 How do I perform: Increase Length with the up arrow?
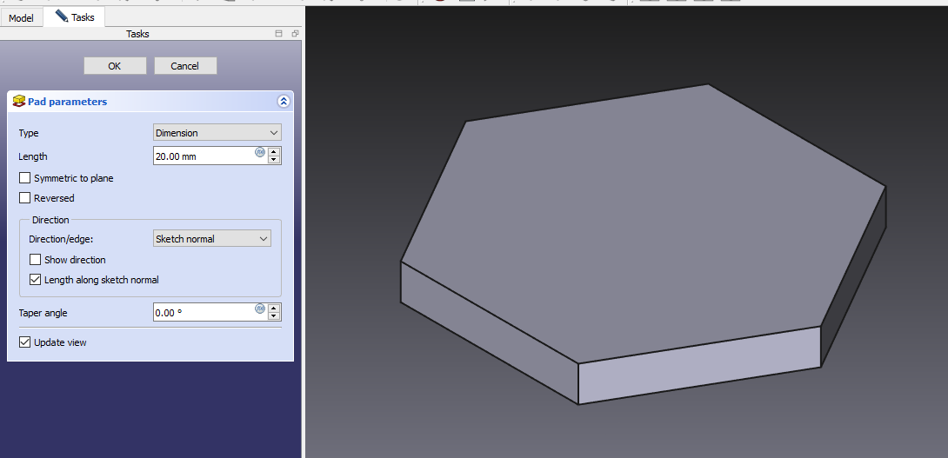click(274, 152)
